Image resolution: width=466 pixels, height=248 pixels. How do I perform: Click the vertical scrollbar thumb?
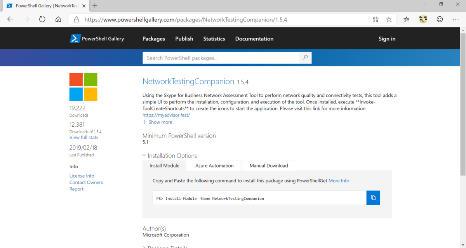[463, 105]
